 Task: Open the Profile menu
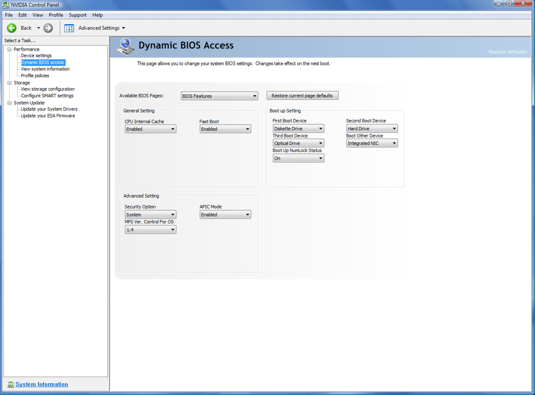56,15
